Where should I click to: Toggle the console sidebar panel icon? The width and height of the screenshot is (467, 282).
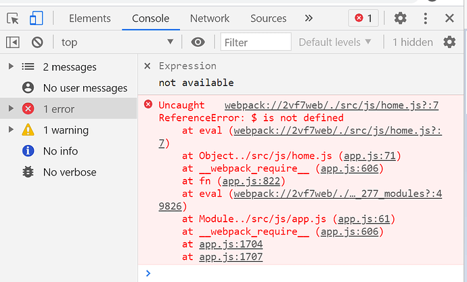click(x=12, y=43)
